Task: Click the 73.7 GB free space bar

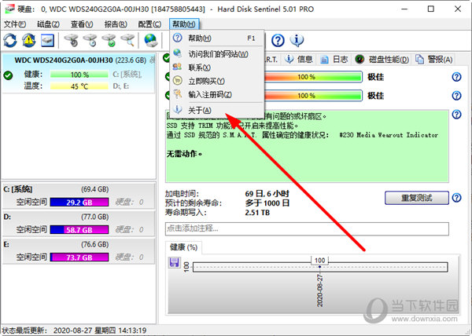Action: 79,257
